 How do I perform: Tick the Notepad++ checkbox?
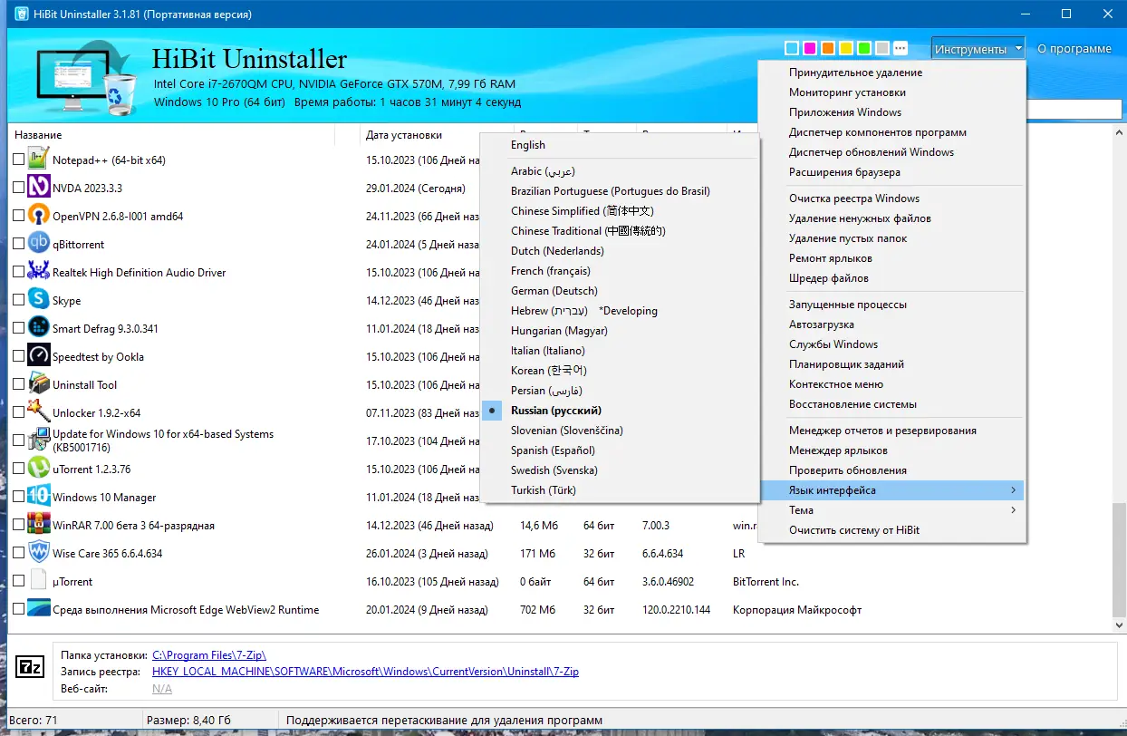coord(18,160)
